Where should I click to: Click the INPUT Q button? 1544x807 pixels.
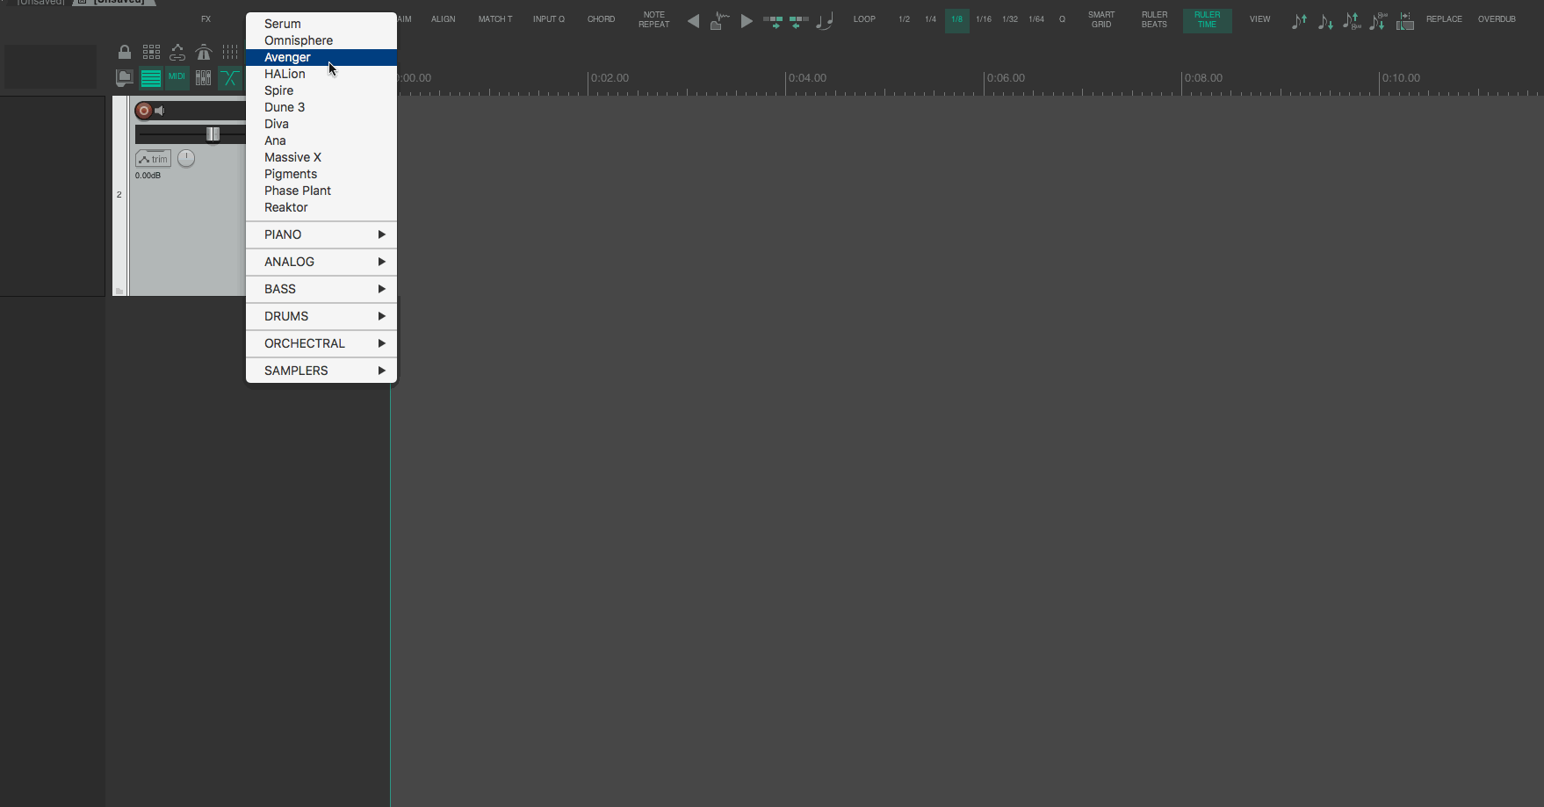click(x=549, y=19)
